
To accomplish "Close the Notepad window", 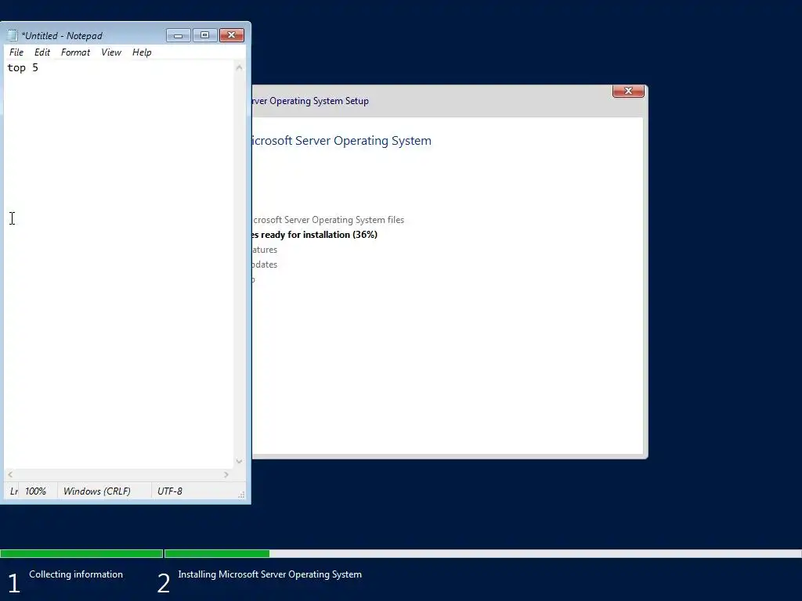I will (x=232, y=35).
